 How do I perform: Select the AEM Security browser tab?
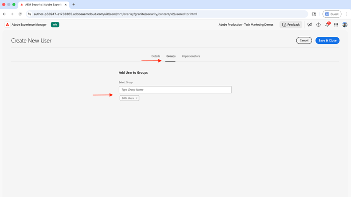(44, 5)
